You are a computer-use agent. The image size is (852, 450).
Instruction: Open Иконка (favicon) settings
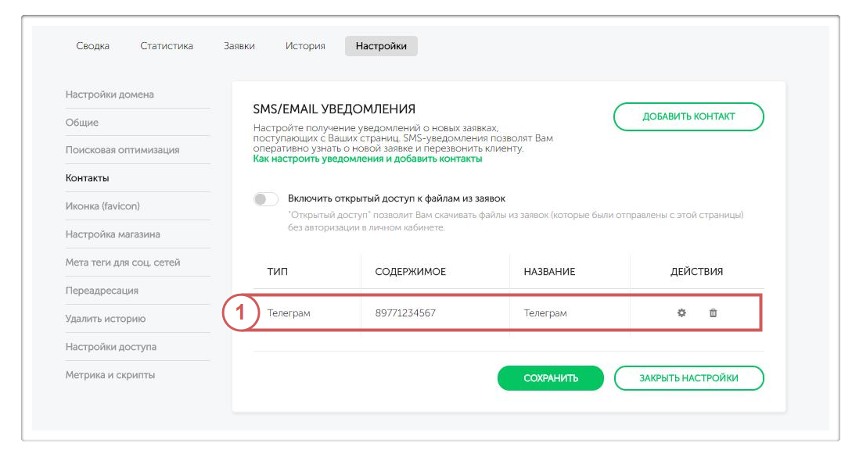coord(102,206)
